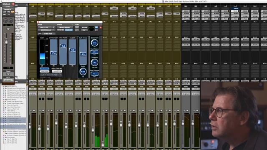Click the TRACK button in send window
Screen dimensions: 267x150
tap(8, 71)
